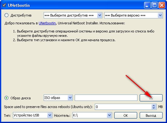The image size is (167, 123).
Task: Click the OK button to start
Action: click(126, 116)
